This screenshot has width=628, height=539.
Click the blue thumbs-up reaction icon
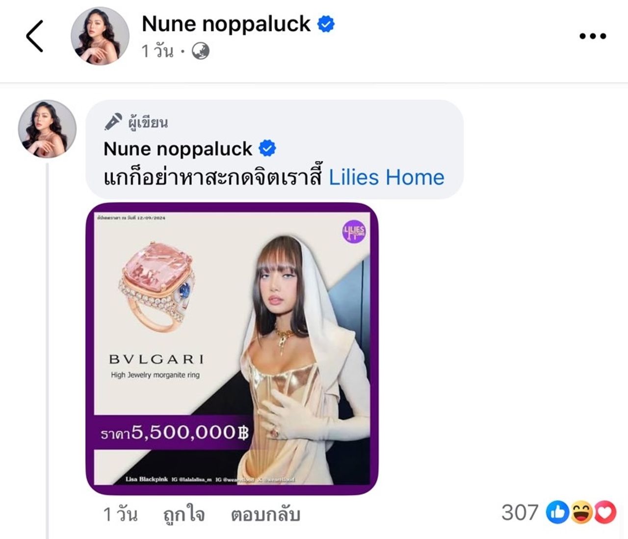[557, 513]
